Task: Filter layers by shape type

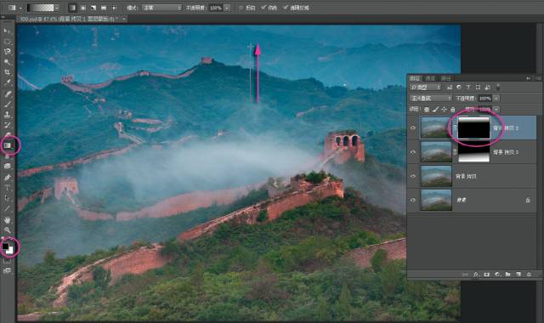Action: [478, 87]
